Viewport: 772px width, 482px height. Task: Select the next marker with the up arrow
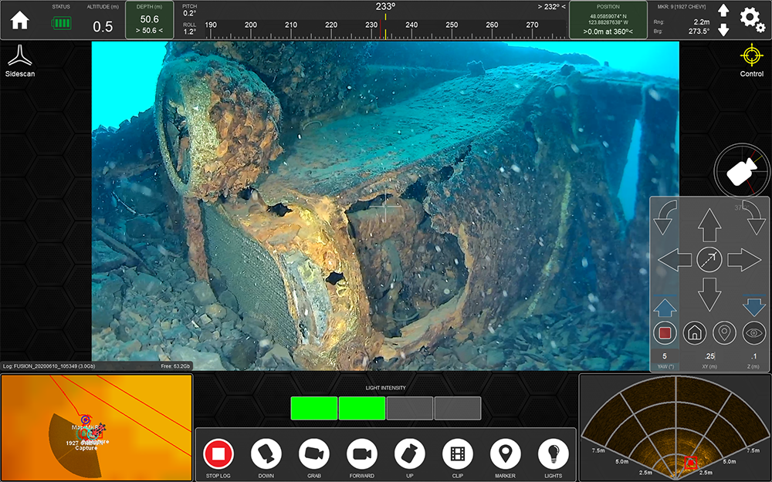(x=723, y=11)
